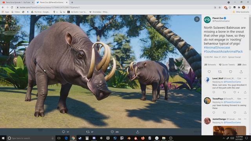Open the My Drive - Google bookmark
Image resolution: width=251 pixels, height=141 pixels.
(40, 12)
